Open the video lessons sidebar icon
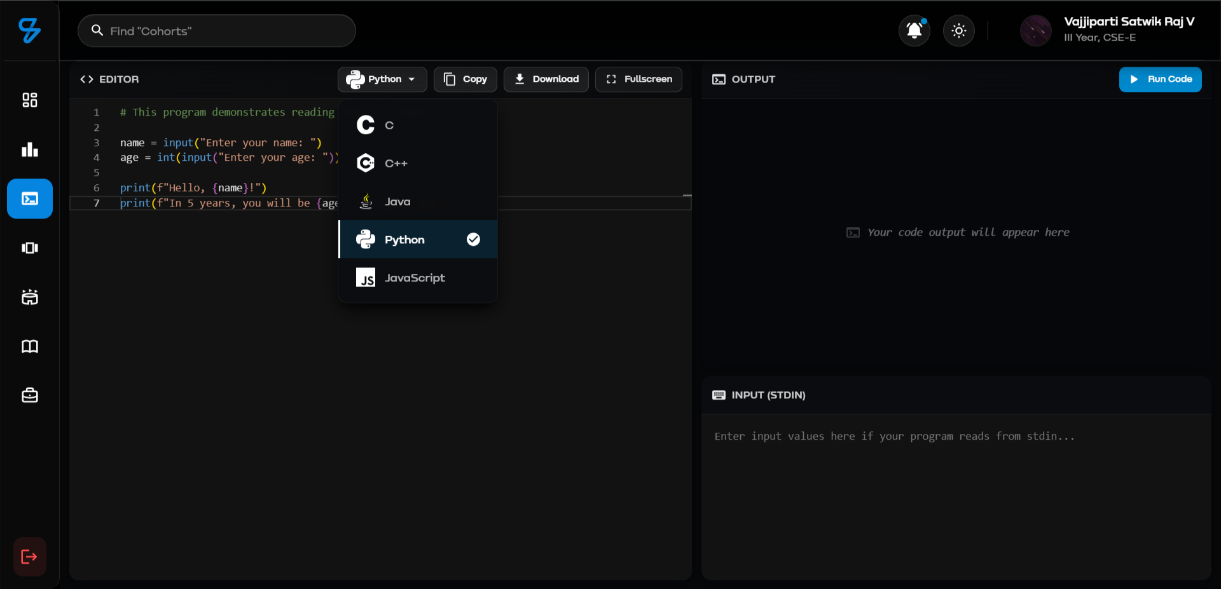The width and height of the screenshot is (1221, 589). 29,248
